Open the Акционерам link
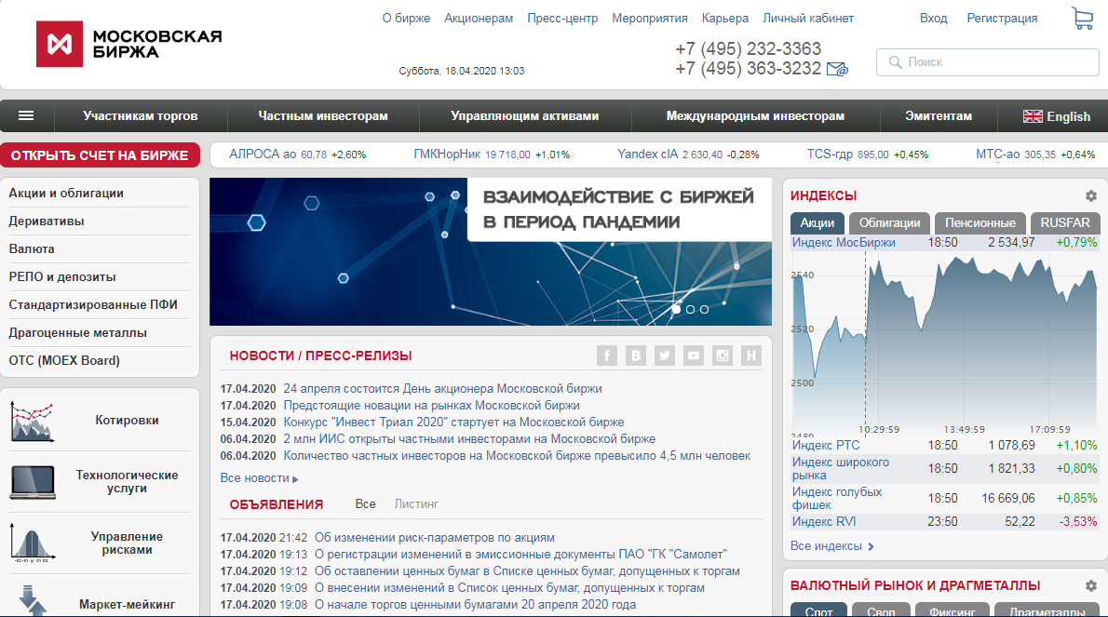Screen dimensions: 1108x617 click(479, 19)
